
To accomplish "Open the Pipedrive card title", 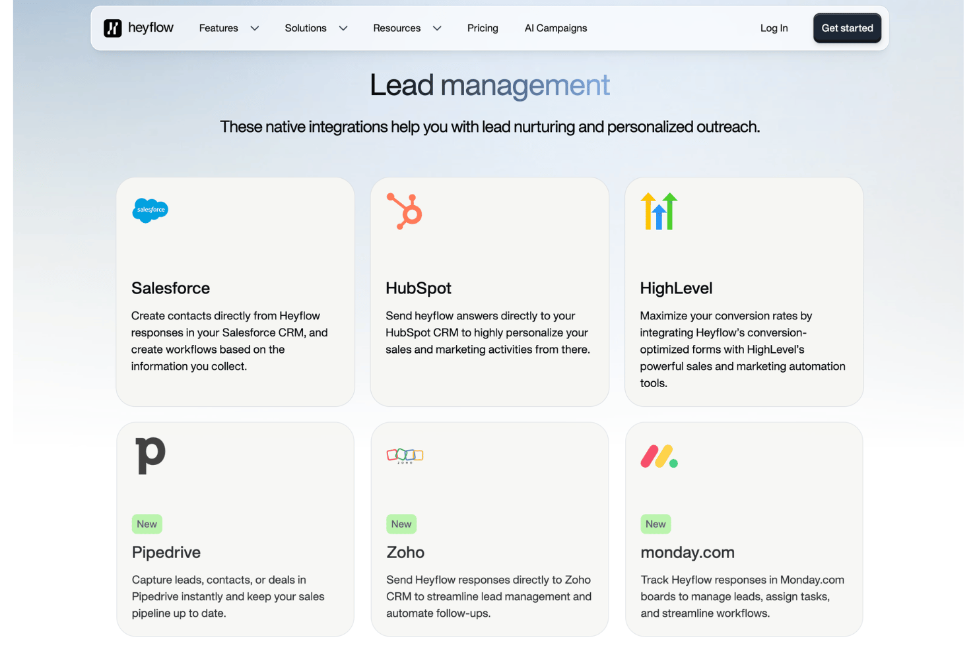I will (x=166, y=553).
